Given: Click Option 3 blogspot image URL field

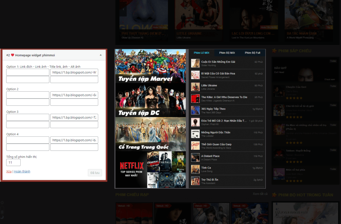Looking at the screenshot, I should (x=74, y=117).
